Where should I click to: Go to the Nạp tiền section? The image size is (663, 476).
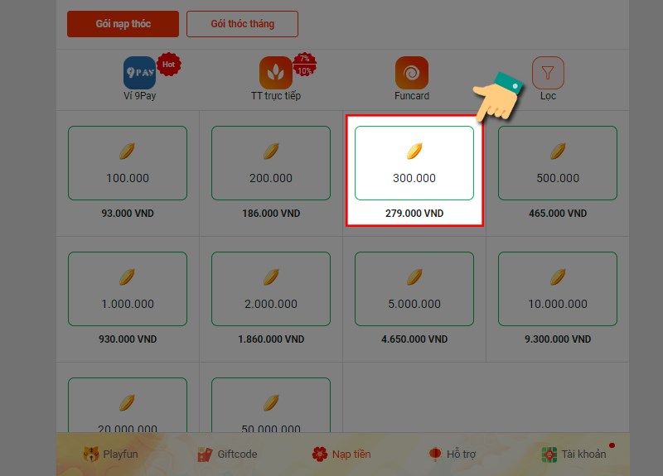point(341,454)
